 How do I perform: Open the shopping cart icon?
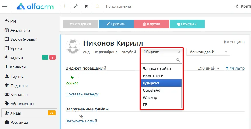tap(87, 6)
